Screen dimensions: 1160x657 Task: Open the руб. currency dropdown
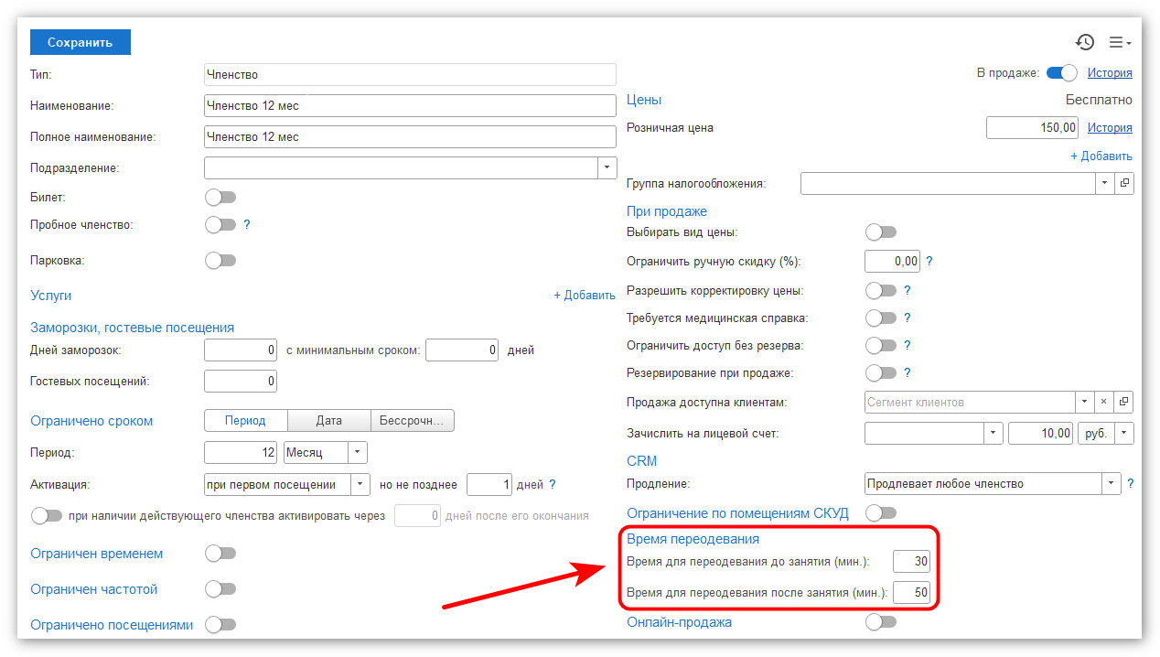coord(1125,434)
